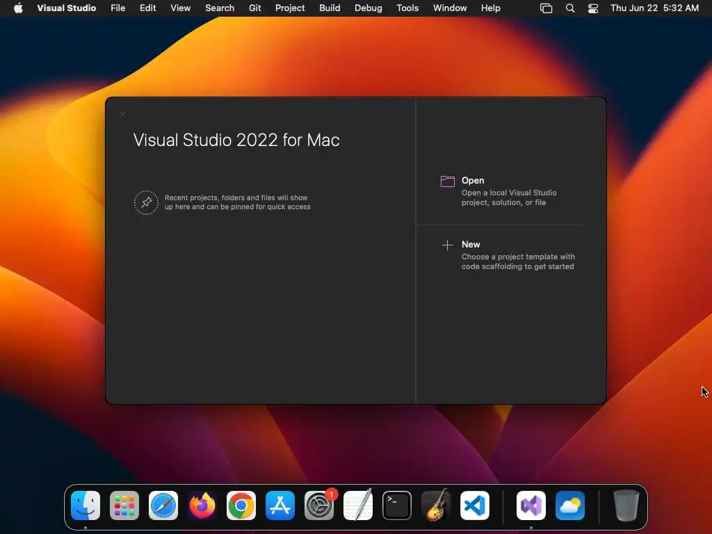Open App Store from the dock
The height and width of the screenshot is (534, 712).
pos(280,505)
